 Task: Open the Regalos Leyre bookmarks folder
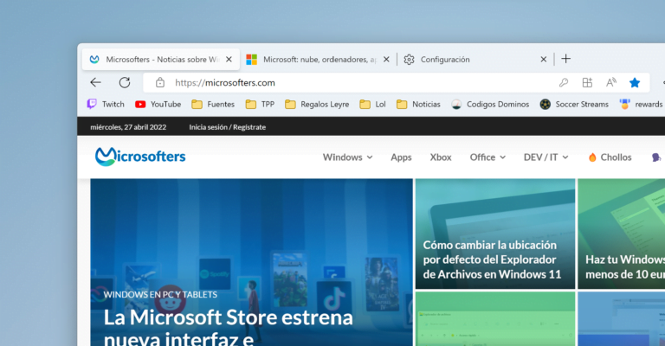click(317, 104)
